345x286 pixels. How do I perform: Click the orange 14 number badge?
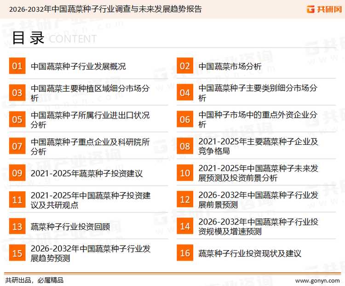[x=185, y=226]
